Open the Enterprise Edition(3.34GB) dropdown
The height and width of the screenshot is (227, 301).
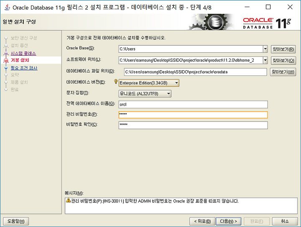[149, 83]
